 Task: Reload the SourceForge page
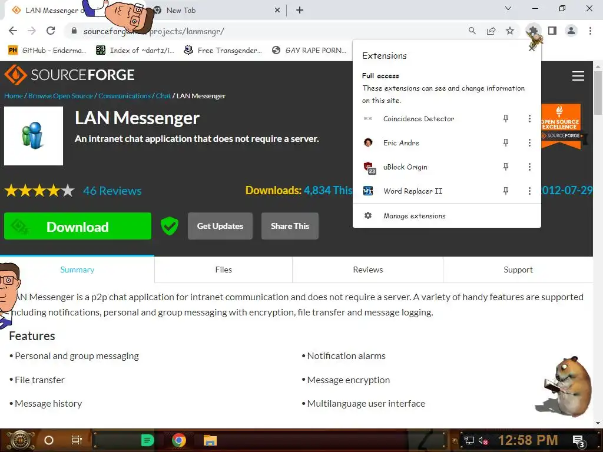[51, 31]
